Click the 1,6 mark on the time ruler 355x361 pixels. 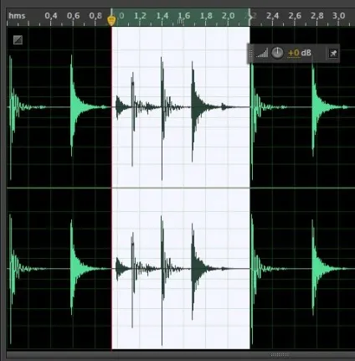pyautogui.click(x=184, y=16)
